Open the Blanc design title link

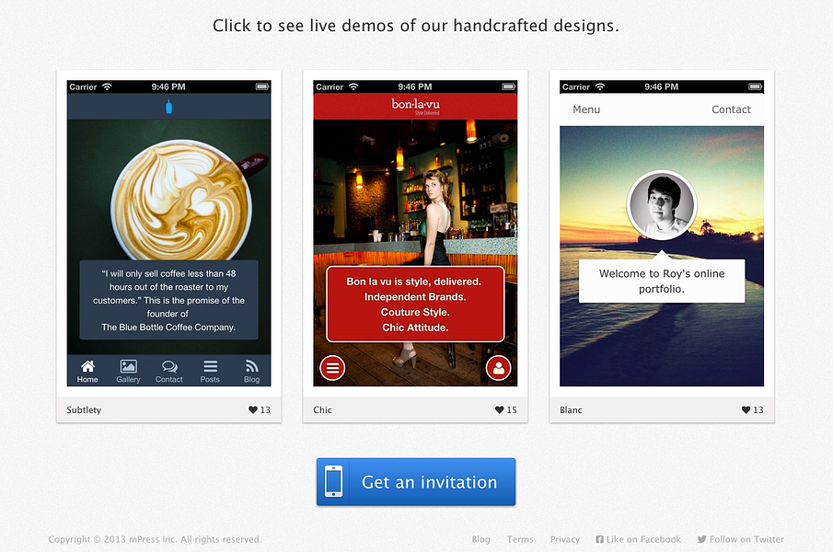571,409
